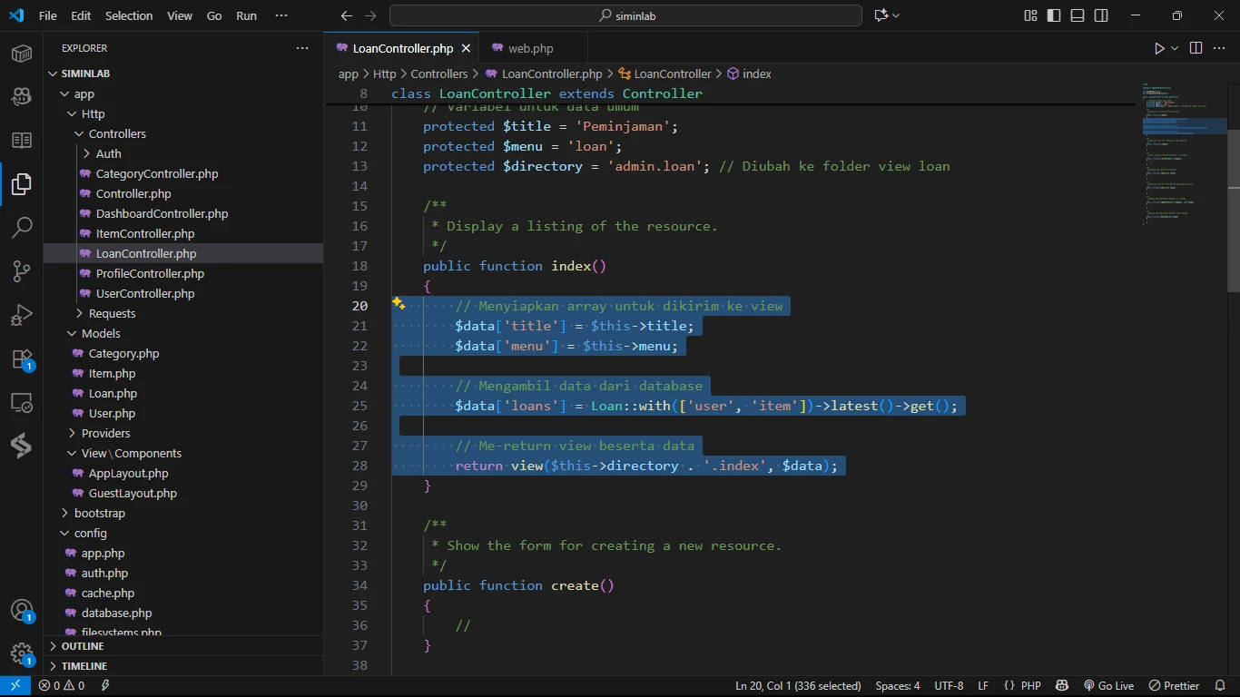Toggle the Secondary Side Bar layout button
1240x697 pixels.
[1101, 15]
